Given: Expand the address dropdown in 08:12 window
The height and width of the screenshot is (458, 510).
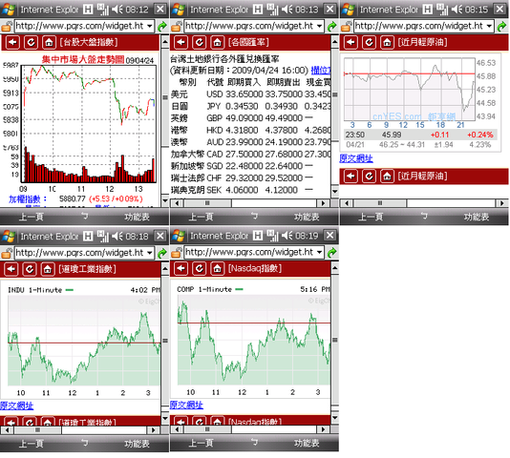Looking at the screenshot, I should click(x=150, y=26).
